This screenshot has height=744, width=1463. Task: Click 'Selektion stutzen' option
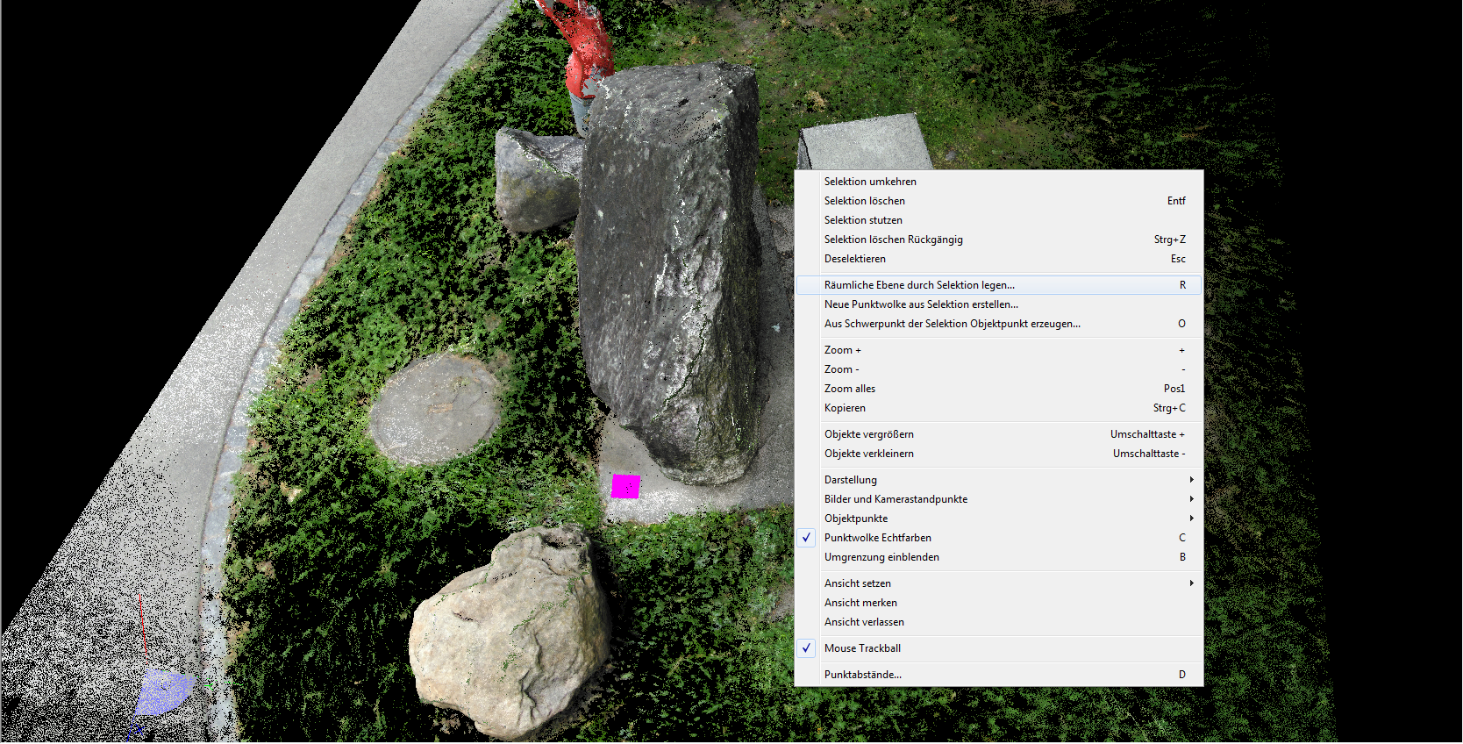click(x=863, y=220)
